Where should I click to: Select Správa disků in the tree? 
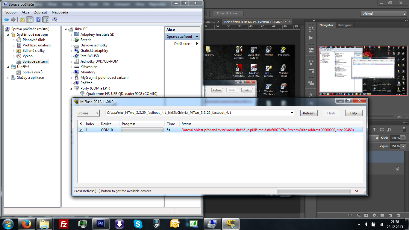point(33,72)
